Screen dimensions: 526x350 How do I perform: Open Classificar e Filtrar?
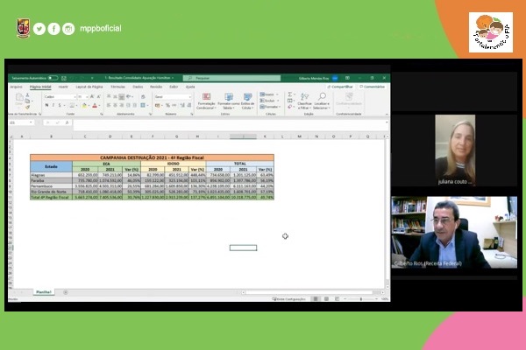304,101
